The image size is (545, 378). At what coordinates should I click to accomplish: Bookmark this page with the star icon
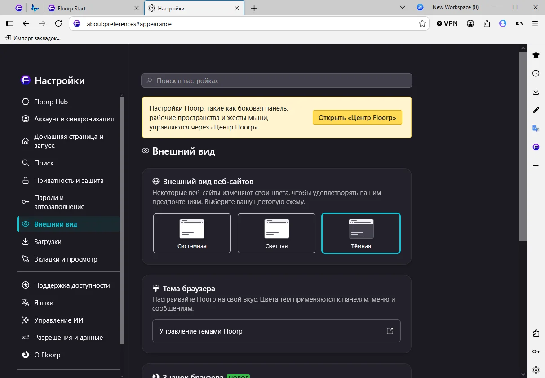coord(422,23)
